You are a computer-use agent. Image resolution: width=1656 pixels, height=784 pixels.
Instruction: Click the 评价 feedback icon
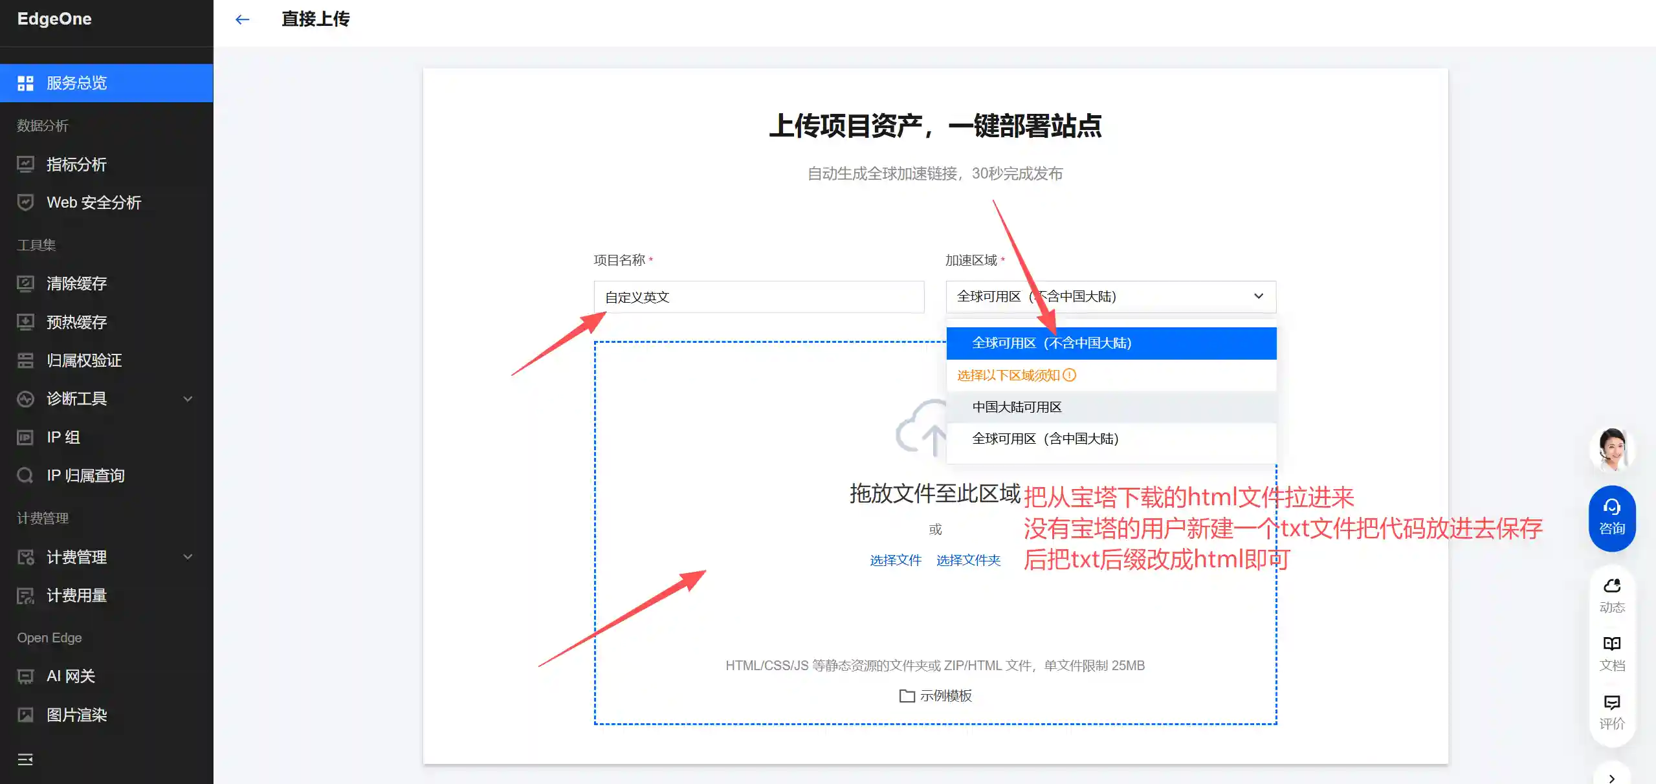tap(1612, 702)
